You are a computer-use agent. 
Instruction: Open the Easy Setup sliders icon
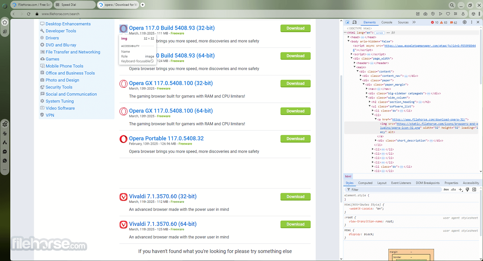coord(456,14)
